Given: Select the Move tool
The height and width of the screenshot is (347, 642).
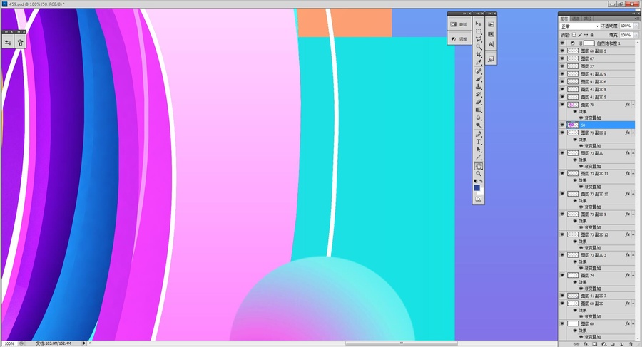Looking at the screenshot, I should [478, 24].
